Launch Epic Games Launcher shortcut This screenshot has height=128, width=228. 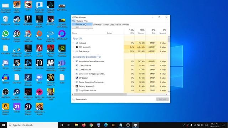(x=17, y=65)
